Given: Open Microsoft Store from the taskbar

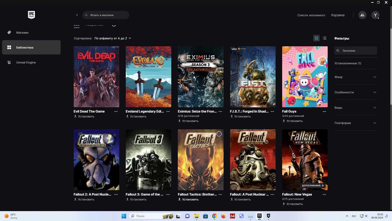Looking at the screenshot, I should point(205,216).
